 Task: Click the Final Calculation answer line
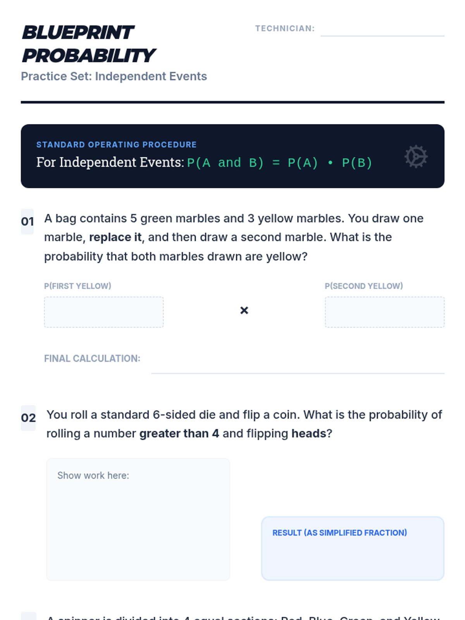[298, 366]
